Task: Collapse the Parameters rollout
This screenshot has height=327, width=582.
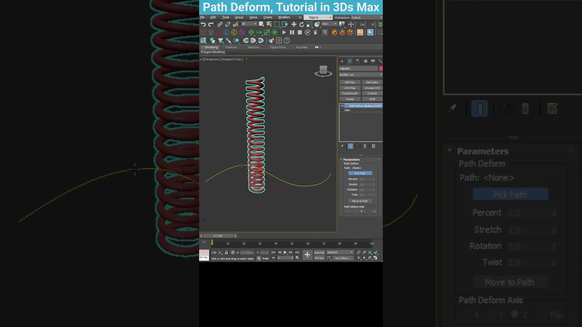Action: tap(341, 159)
